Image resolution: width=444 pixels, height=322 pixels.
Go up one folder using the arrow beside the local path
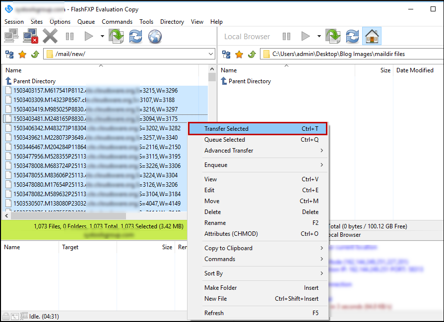point(252,54)
